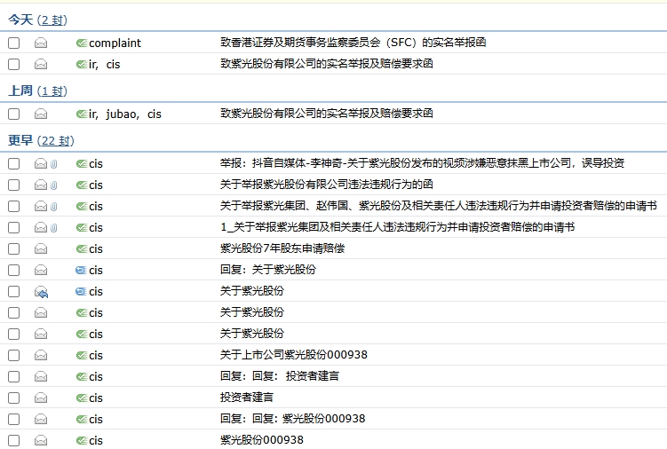Click green sent-status icon beside 'ir, jubao, cis'
This screenshot has height=449, width=667.
click(x=82, y=114)
